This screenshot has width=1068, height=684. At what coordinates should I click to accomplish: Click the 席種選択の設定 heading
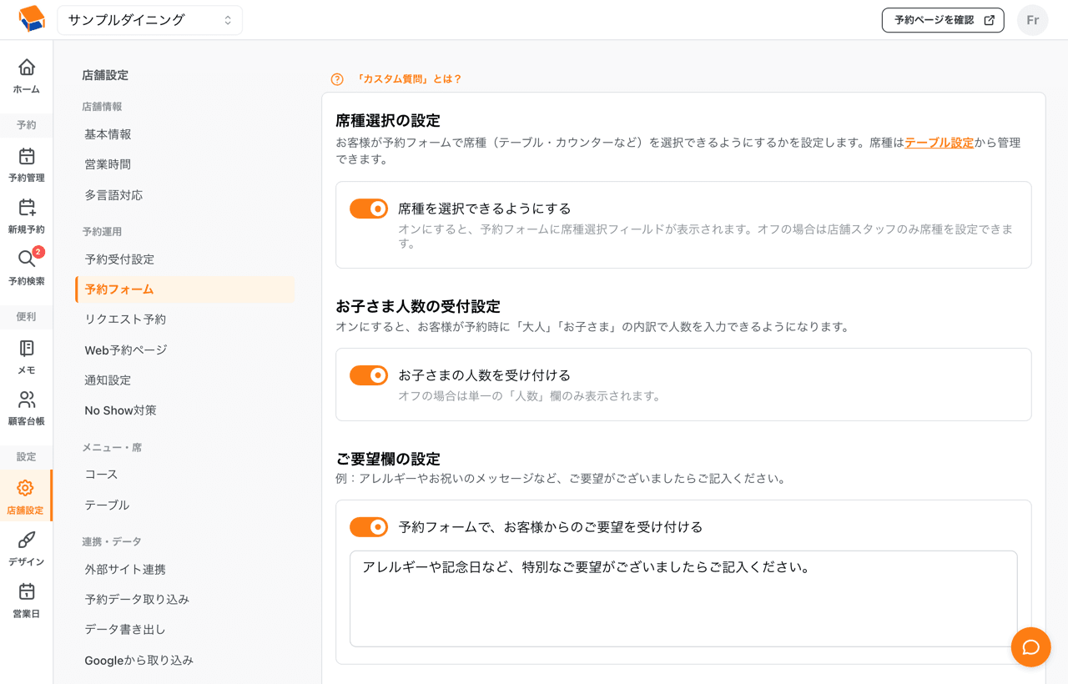pyautogui.click(x=388, y=121)
